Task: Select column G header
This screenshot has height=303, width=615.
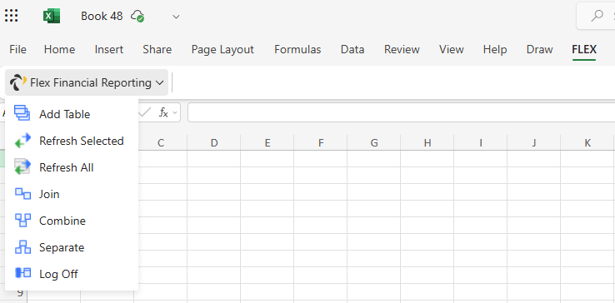Action: click(374, 142)
